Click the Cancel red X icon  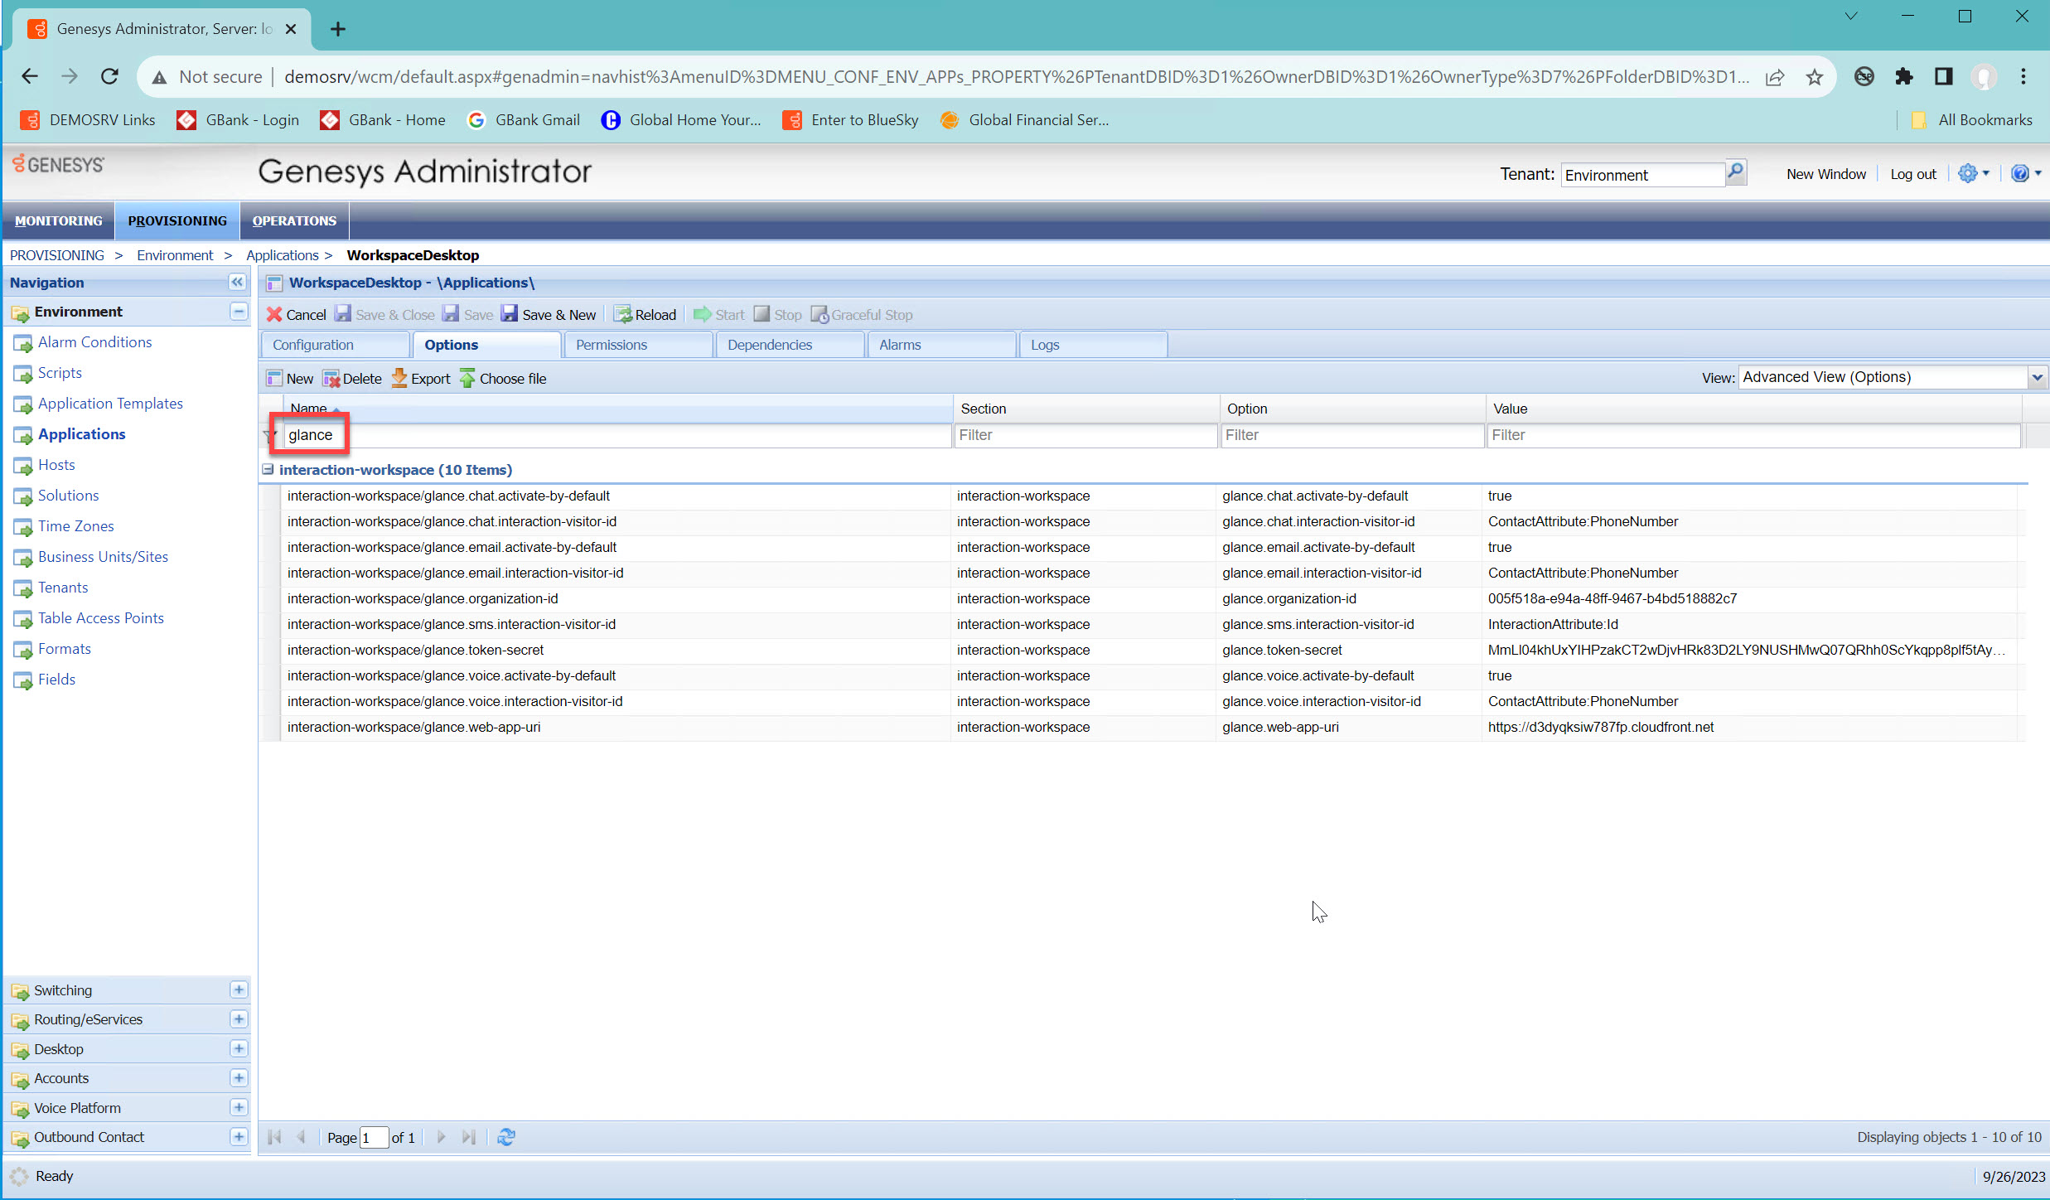click(x=274, y=314)
